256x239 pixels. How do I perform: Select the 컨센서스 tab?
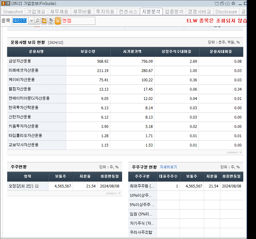[x=128, y=11]
